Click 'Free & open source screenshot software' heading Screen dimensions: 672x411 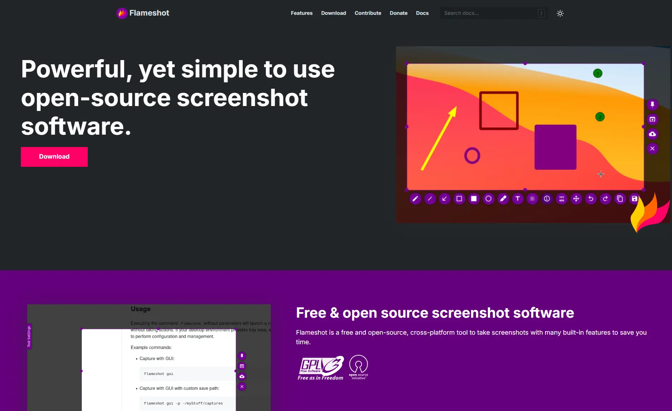pyautogui.click(x=435, y=313)
